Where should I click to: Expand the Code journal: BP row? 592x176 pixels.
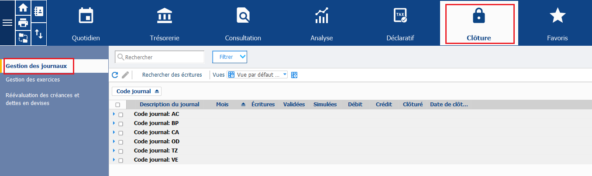click(x=114, y=123)
